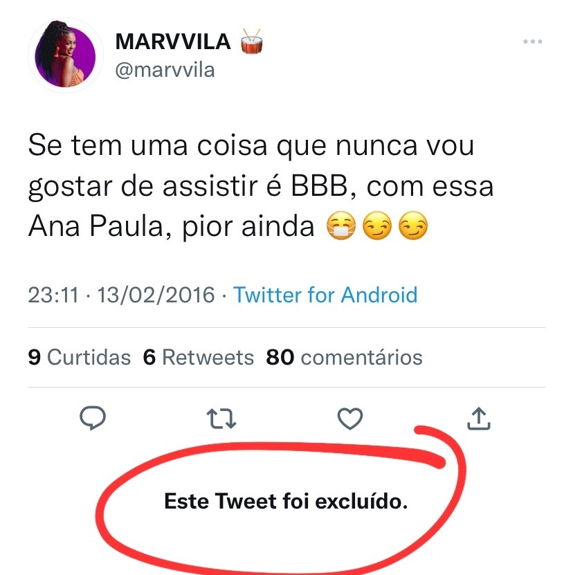Open MARVVILA's profile picture
This screenshot has width=573, height=575.
click(x=65, y=55)
